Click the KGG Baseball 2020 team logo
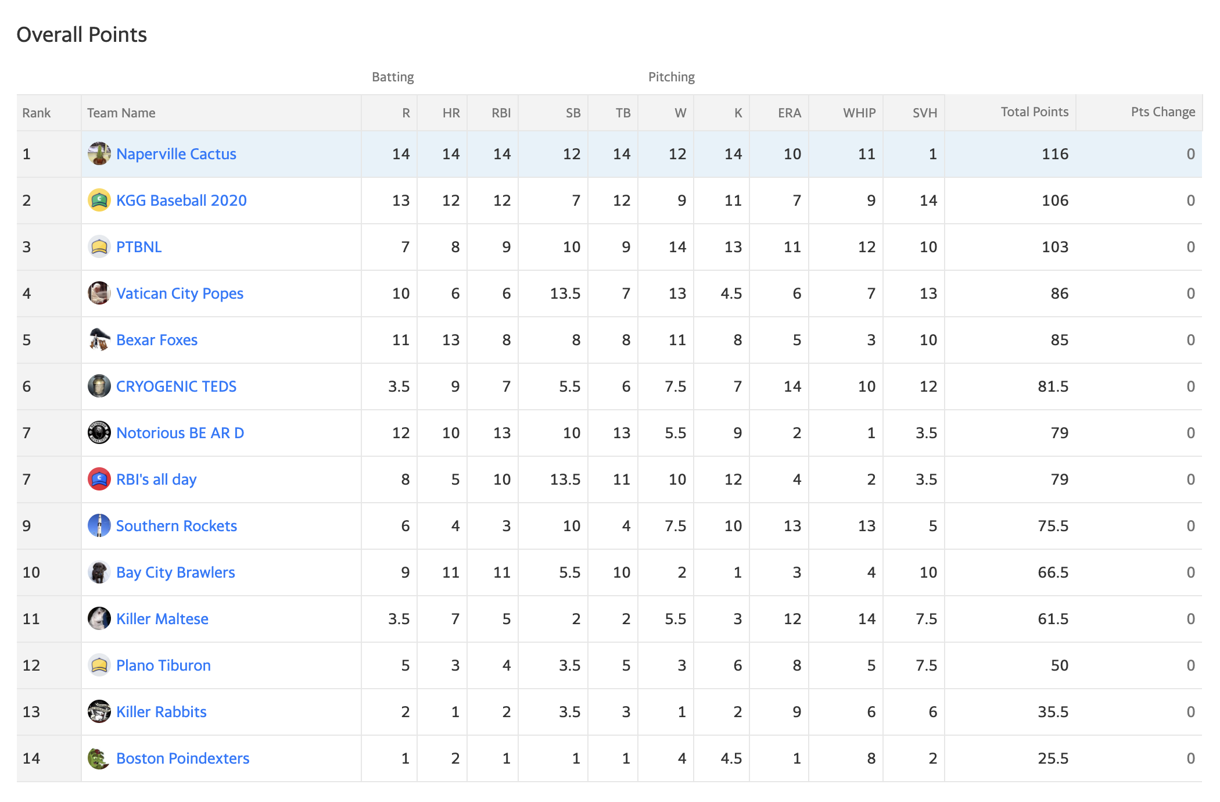Viewport: 1220px width, 802px height. coord(99,201)
